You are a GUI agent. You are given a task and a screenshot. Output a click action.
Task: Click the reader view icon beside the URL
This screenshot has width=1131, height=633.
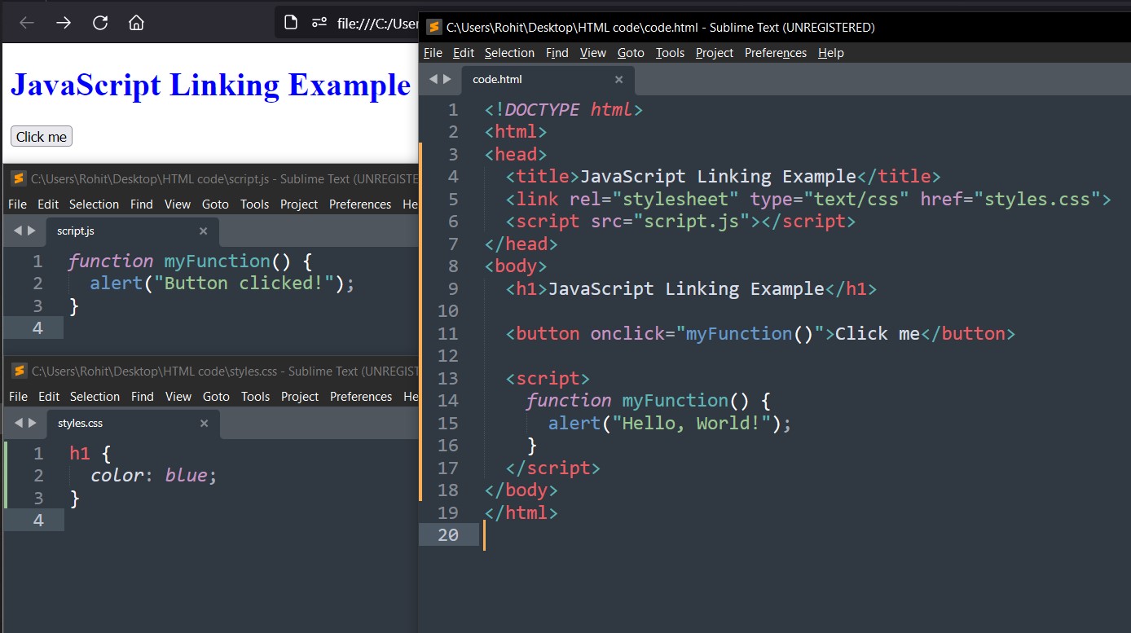(319, 23)
